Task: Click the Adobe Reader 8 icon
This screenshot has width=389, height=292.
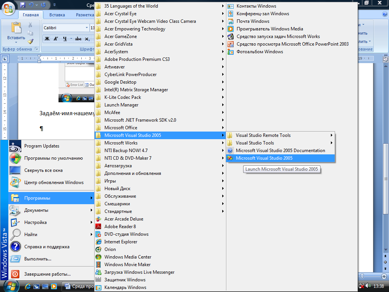Action: click(98, 227)
